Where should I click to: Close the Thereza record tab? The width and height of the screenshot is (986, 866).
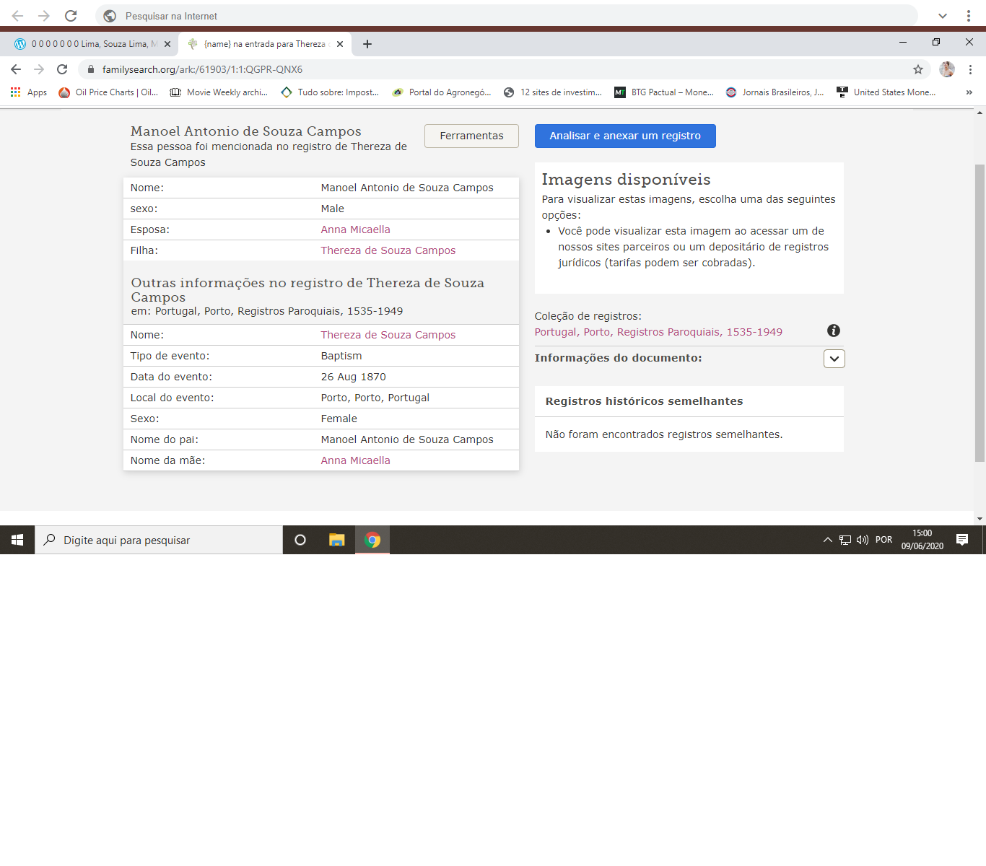(x=340, y=44)
